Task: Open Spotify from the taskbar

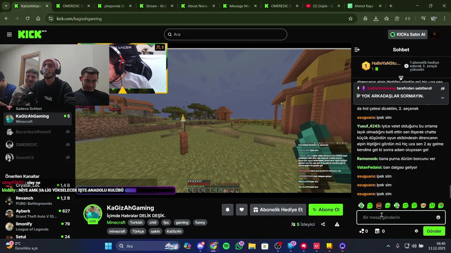Action: pyautogui.click(x=226, y=246)
